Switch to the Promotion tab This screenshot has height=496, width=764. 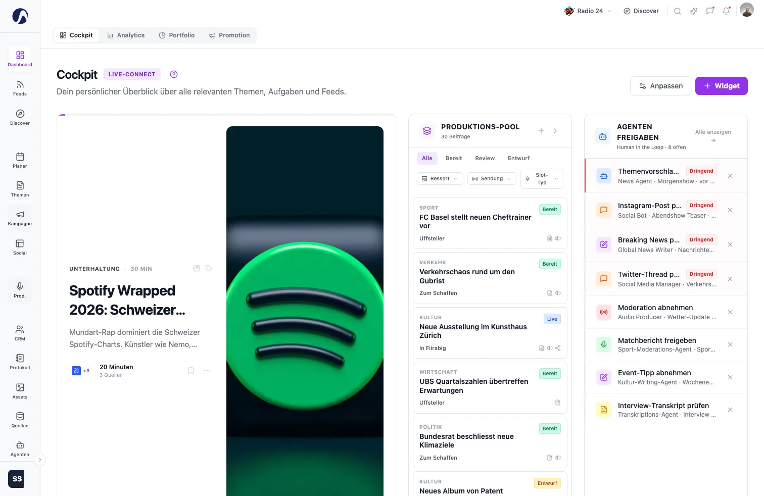point(230,35)
